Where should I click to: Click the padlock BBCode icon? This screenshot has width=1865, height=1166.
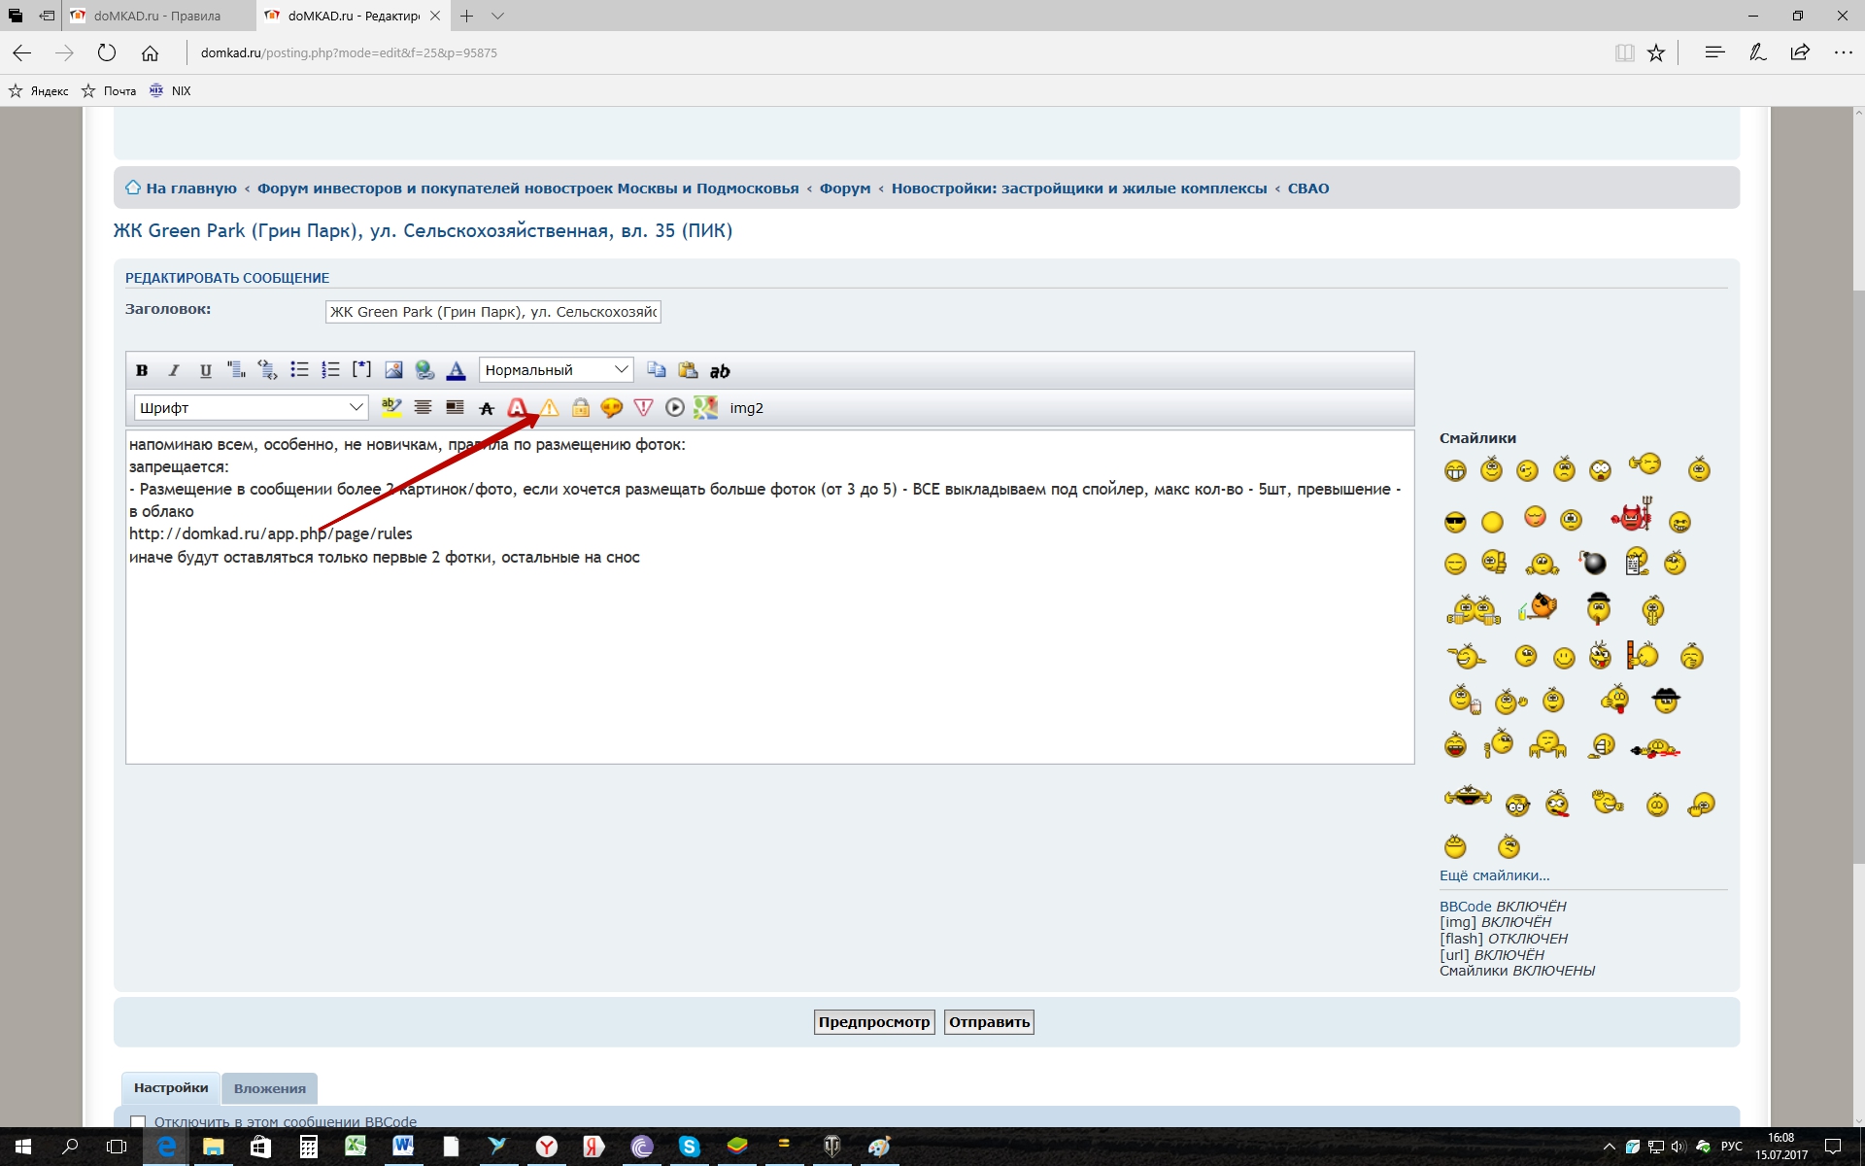581,408
